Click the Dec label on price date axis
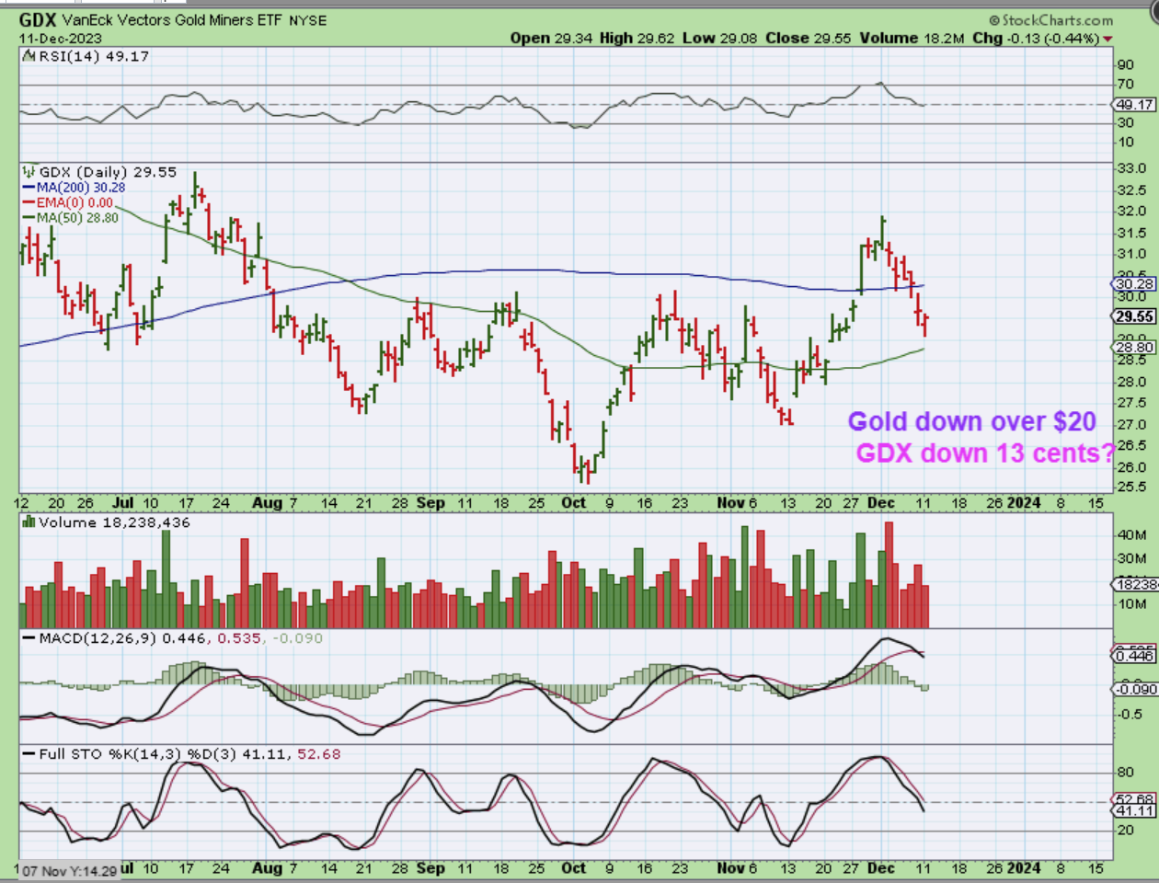1159x883 pixels. [x=881, y=502]
